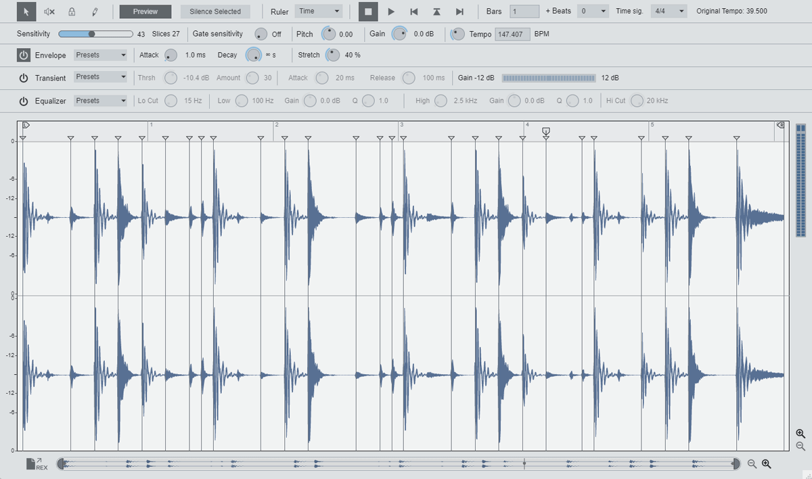Zoom in horizontally with magnifier plus

click(x=767, y=463)
